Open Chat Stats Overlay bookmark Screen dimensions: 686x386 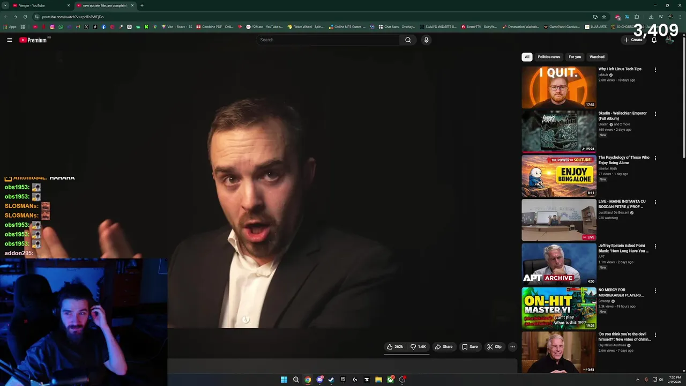click(397, 27)
